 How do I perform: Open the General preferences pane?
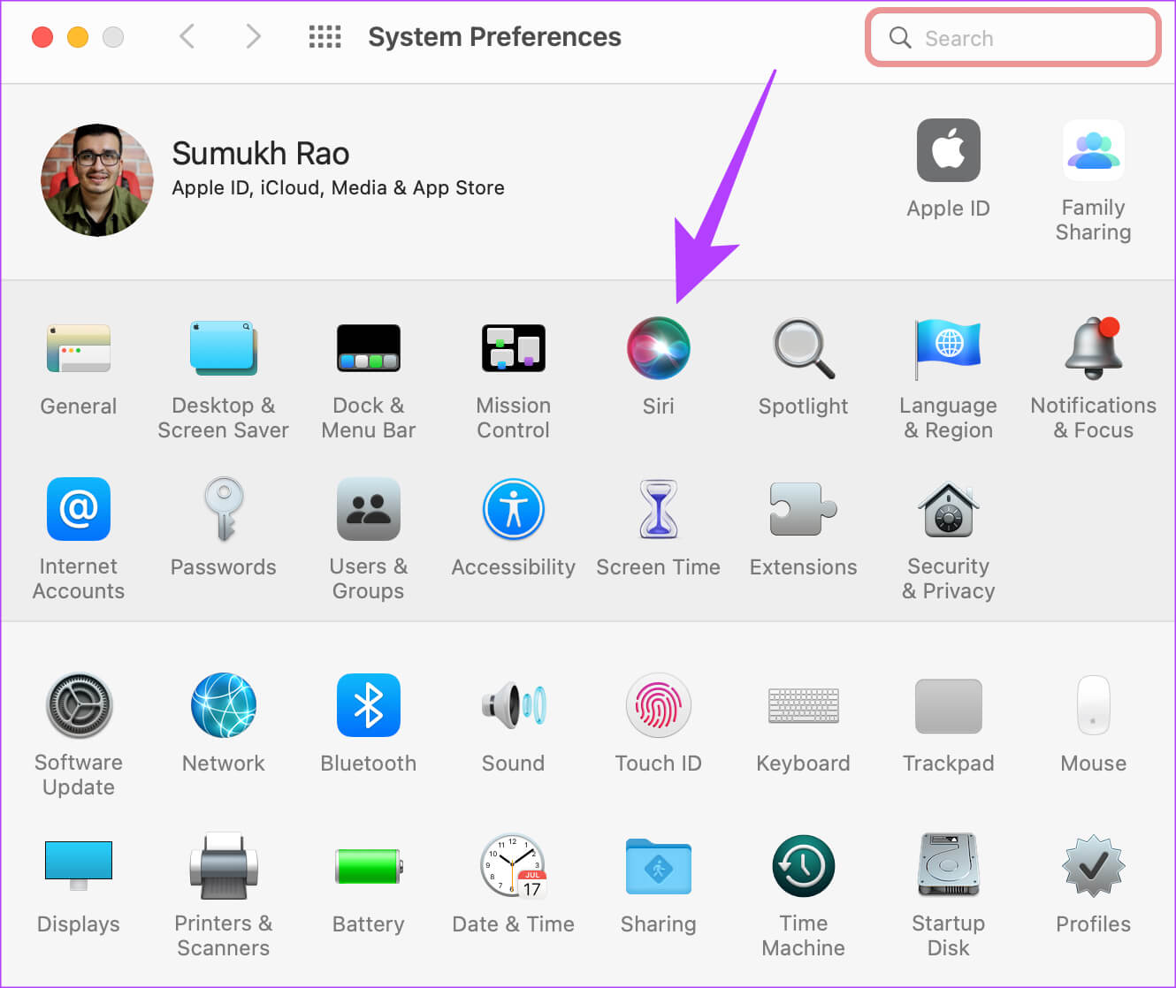79,348
